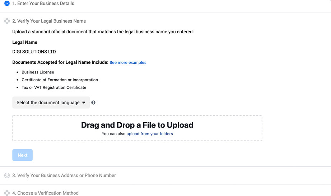
Task: Click the Drag and Drop a File to Upload heading
Action: tap(137, 125)
